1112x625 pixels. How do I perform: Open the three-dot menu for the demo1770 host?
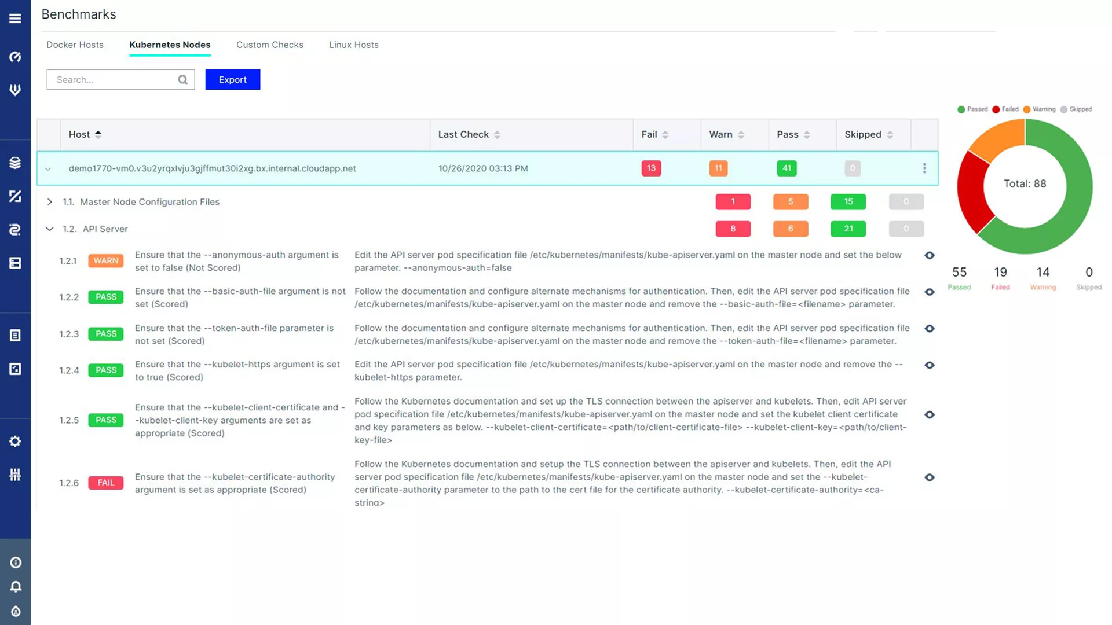pyautogui.click(x=924, y=168)
